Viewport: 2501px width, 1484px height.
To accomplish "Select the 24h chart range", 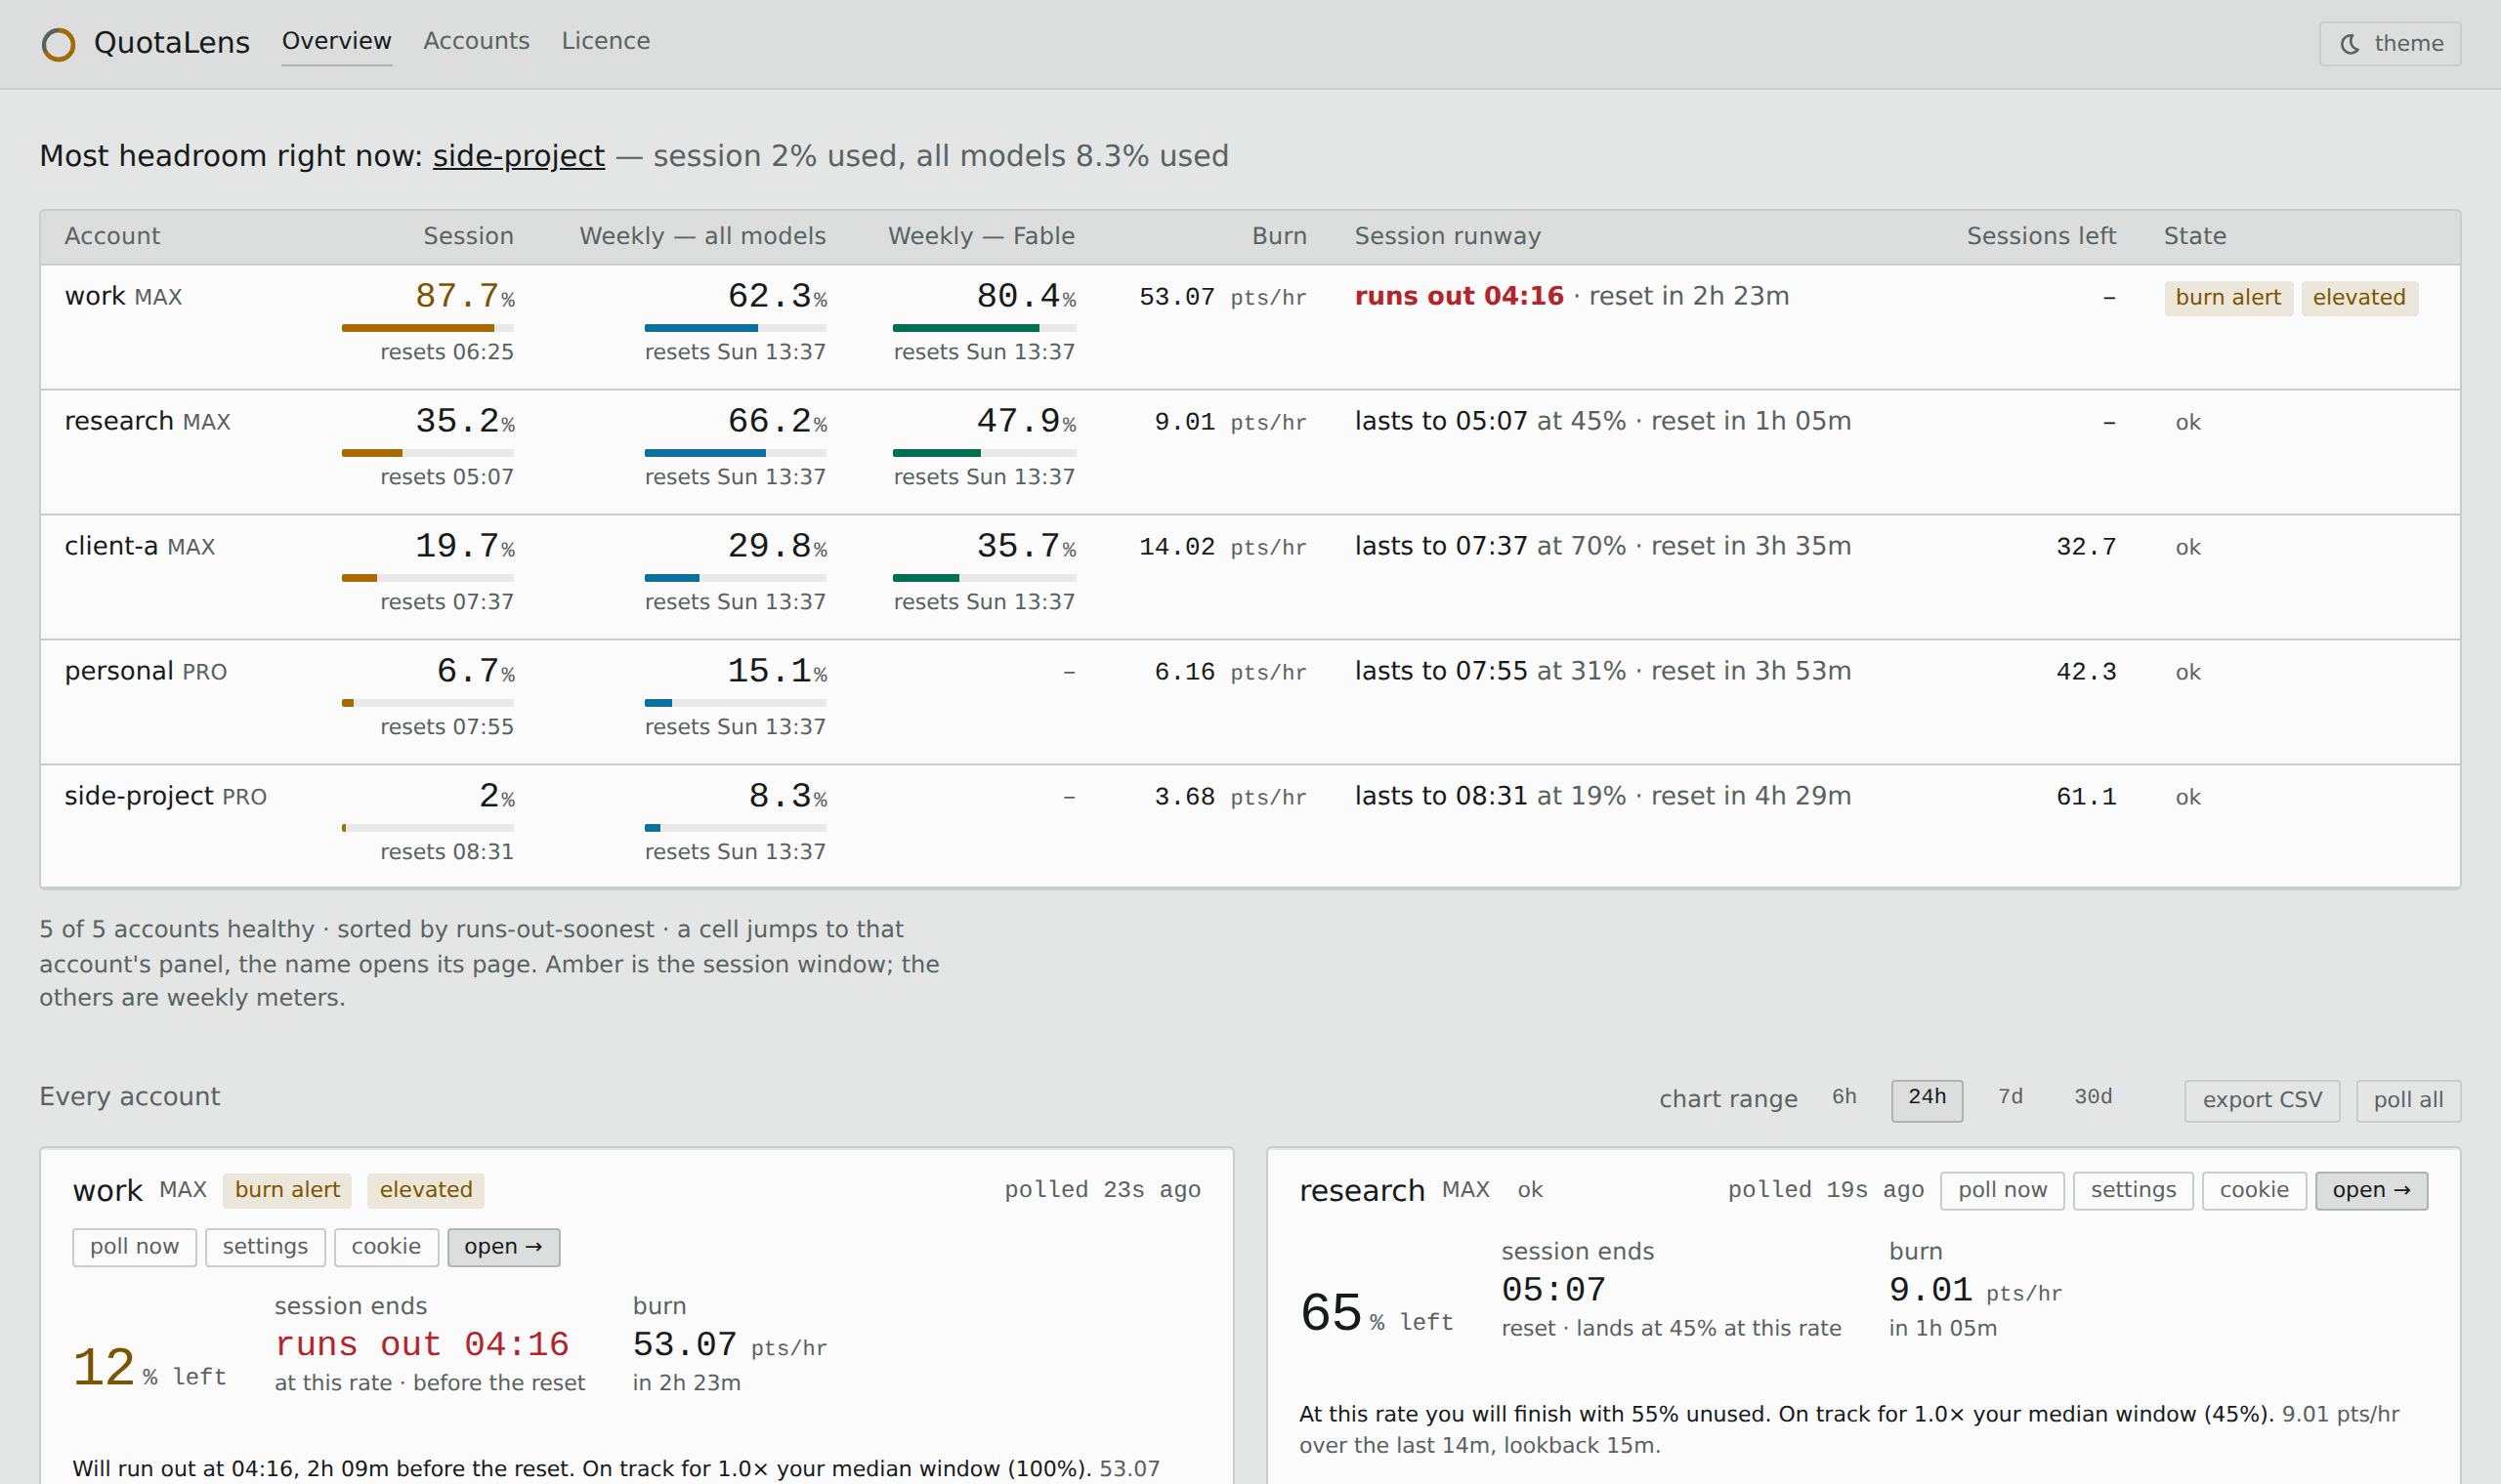I will click(x=1927, y=1099).
